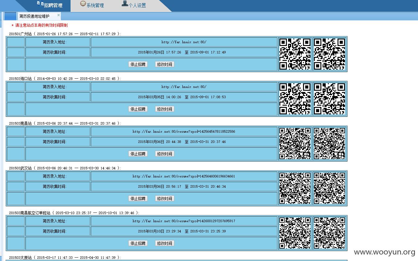The width and height of the screenshot is (418, 261).
Task: Click the 系统管理 gear icon
Action: point(83,4)
